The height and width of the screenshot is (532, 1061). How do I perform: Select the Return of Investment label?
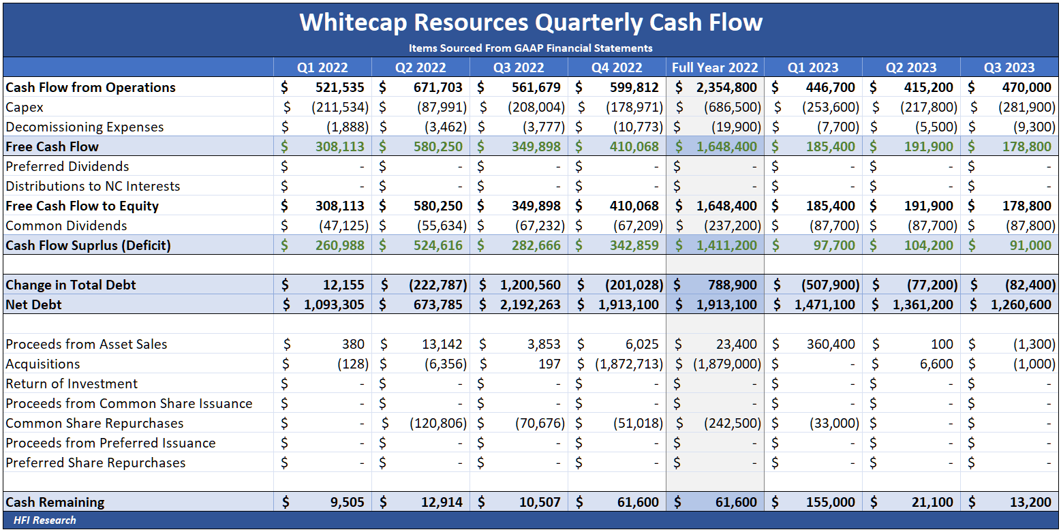(x=72, y=384)
